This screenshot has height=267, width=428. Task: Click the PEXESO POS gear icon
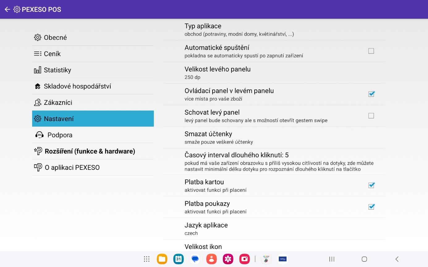pyautogui.click(x=17, y=10)
